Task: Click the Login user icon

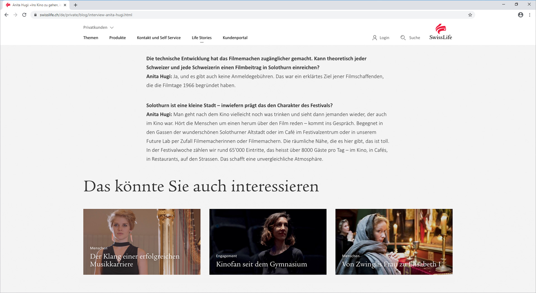Action: pyautogui.click(x=374, y=38)
